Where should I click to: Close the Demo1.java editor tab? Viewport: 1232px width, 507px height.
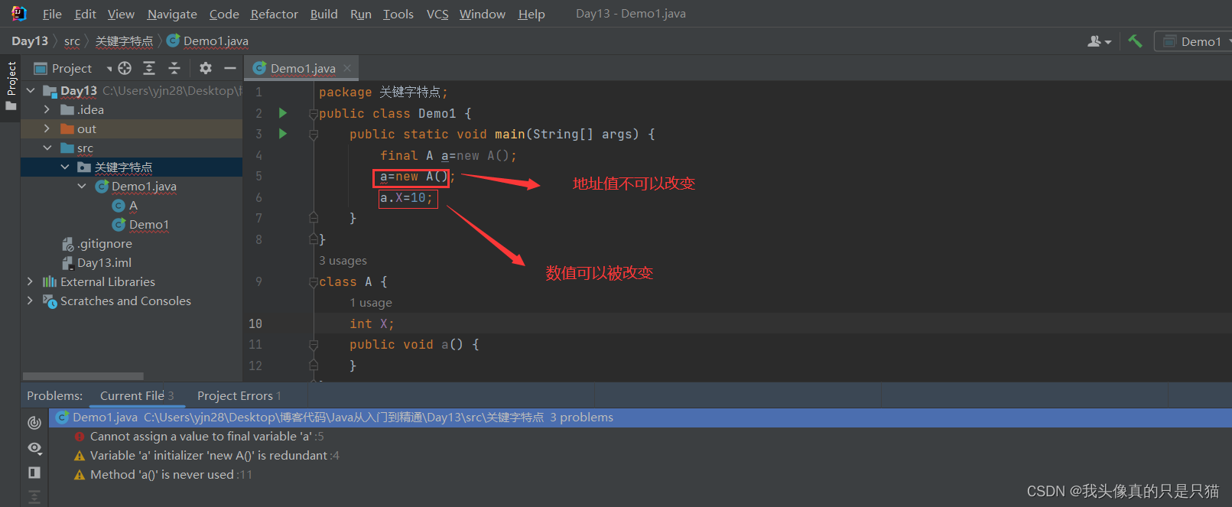tap(347, 68)
